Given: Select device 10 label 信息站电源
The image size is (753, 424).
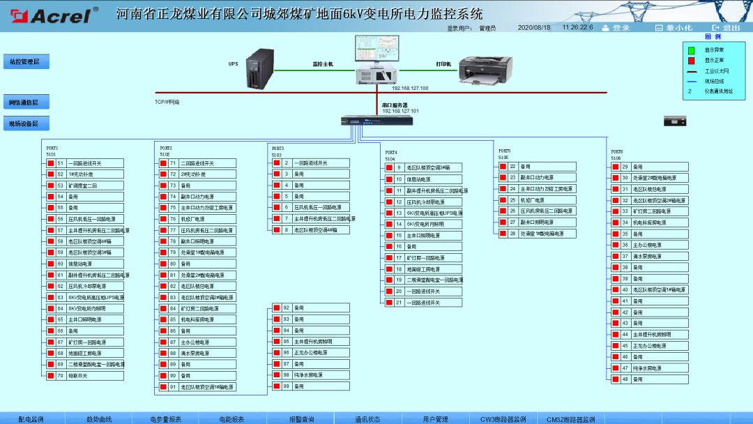Looking at the screenshot, I should (x=419, y=179).
